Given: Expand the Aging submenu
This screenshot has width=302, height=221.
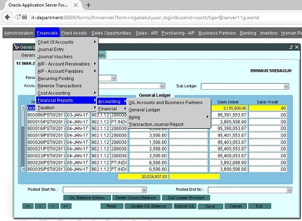Looking at the screenshot, I should click(169, 117).
